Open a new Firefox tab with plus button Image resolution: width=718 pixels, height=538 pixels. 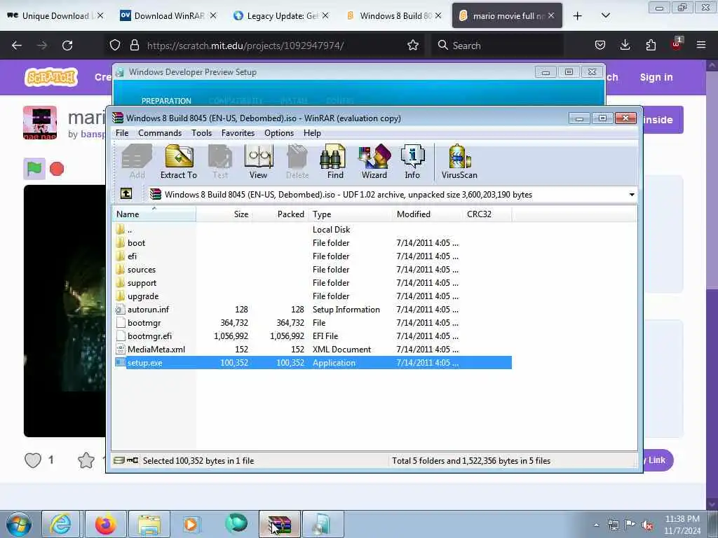[578, 15]
